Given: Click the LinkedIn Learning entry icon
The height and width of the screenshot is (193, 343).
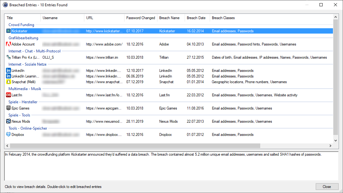Looking at the screenshot, I should click(8, 76).
